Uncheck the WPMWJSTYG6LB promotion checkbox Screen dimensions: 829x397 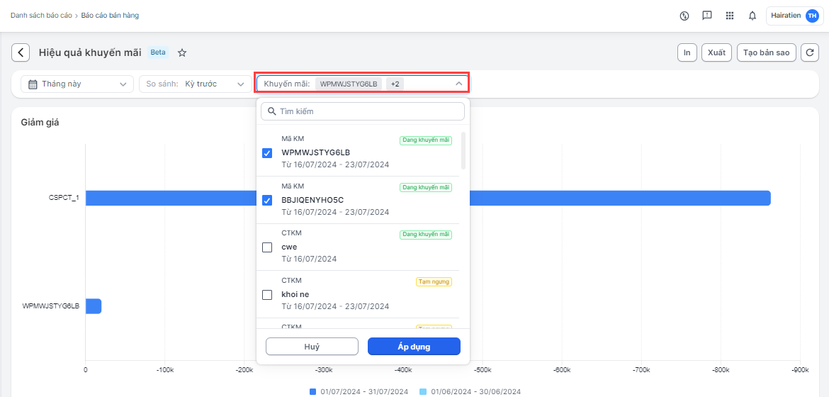(x=267, y=153)
